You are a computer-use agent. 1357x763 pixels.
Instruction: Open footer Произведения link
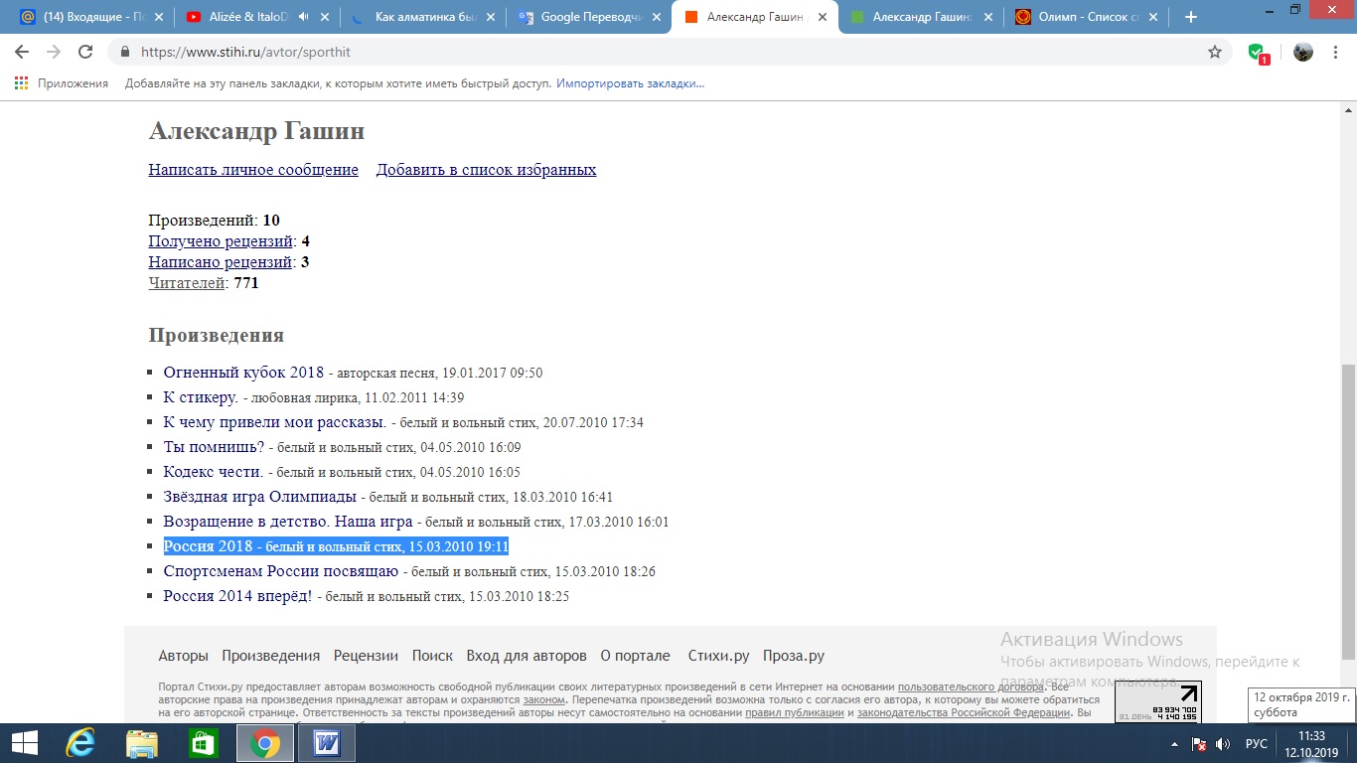click(270, 656)
